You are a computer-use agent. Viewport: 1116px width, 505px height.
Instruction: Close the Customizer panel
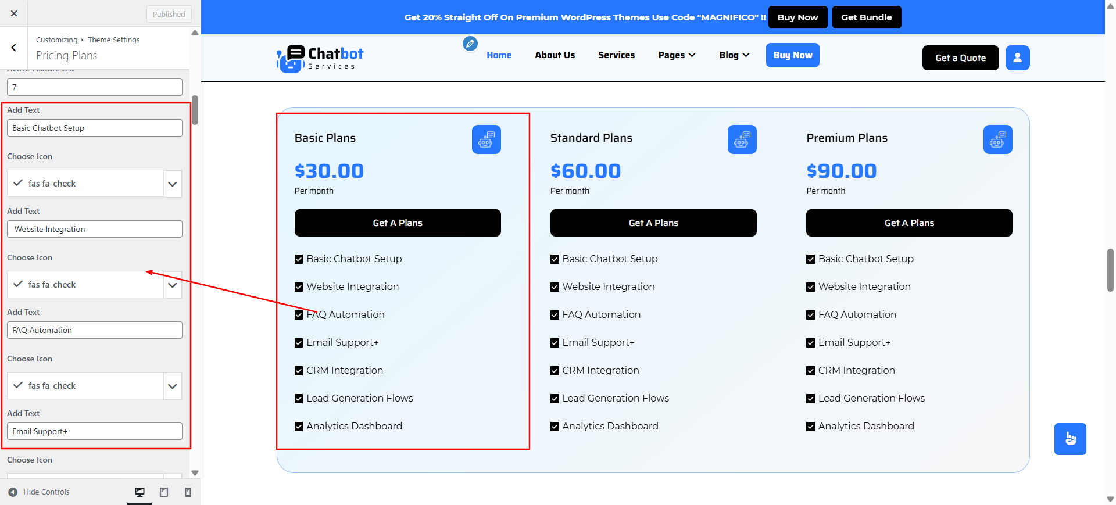coord(14,13)
